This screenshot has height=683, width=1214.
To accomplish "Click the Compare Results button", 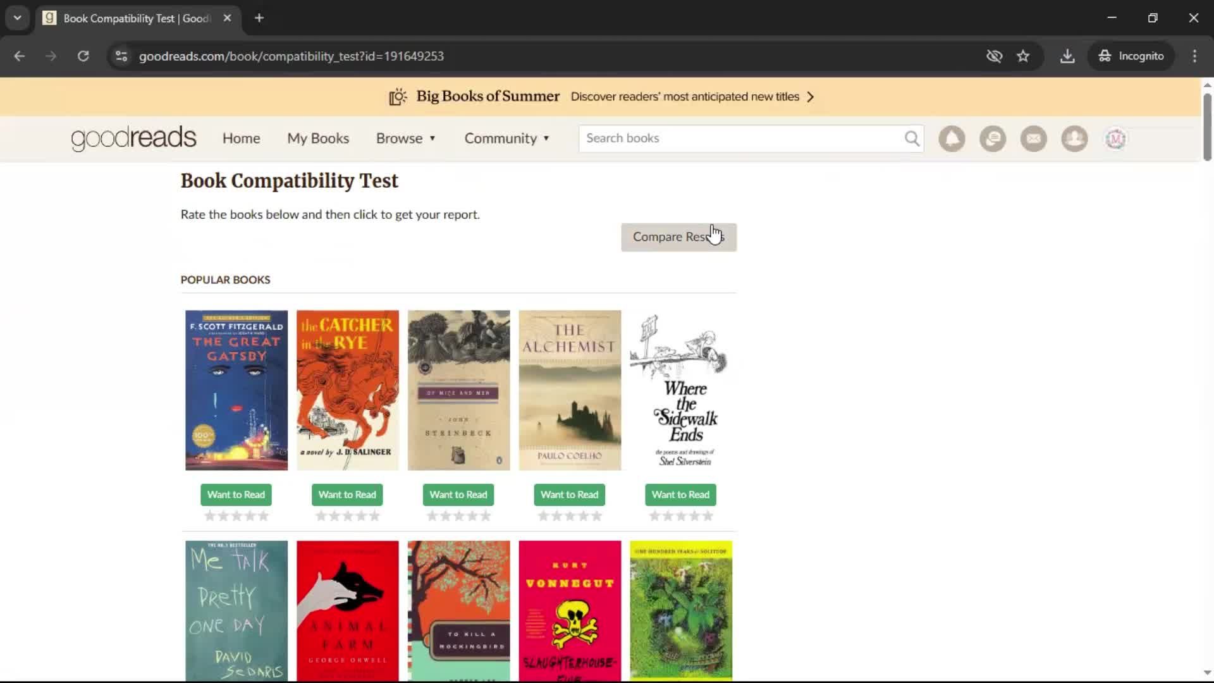I will click(678, 237).
